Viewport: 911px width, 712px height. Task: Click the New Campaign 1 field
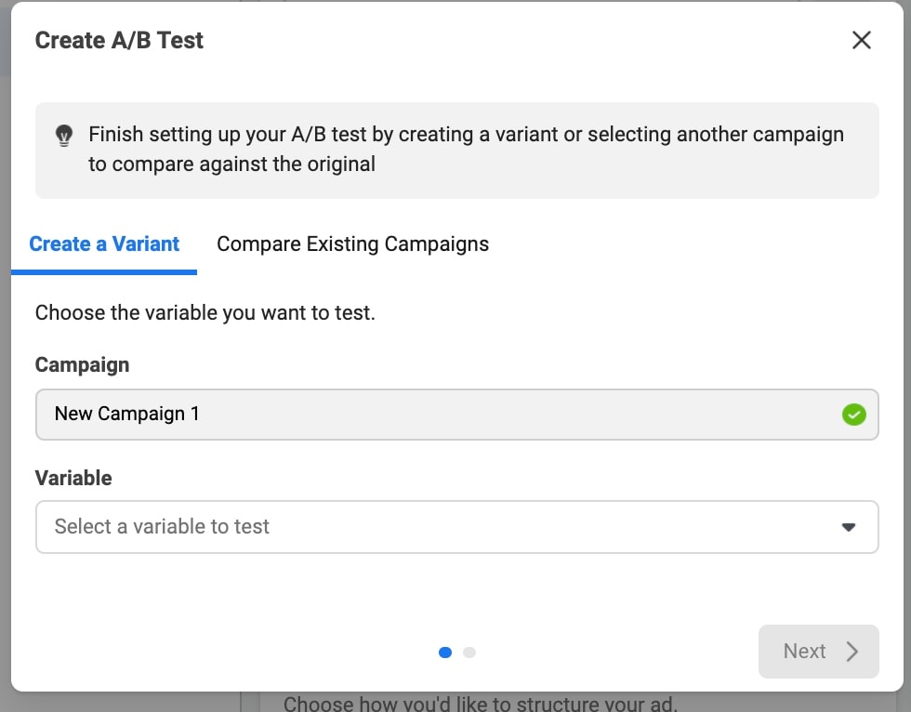(437, 415)
